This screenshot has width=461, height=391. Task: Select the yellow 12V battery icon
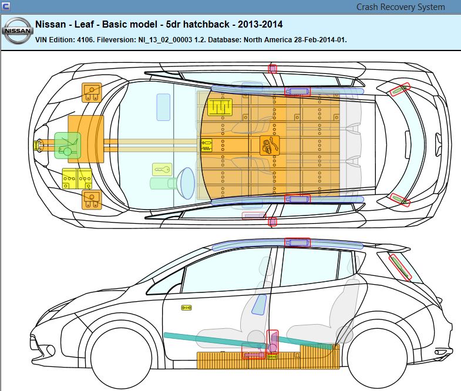tap(77, 178)
